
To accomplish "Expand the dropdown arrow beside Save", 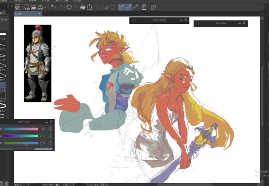I will [45, 7].
